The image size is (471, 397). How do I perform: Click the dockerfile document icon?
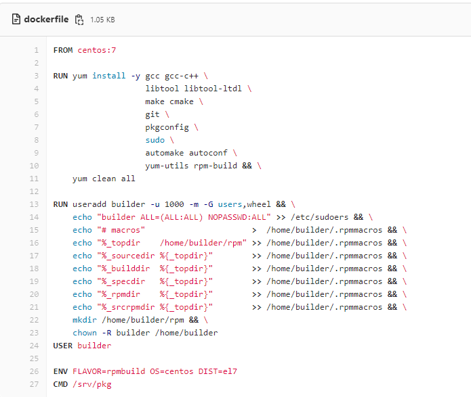(x=16, y=19)
